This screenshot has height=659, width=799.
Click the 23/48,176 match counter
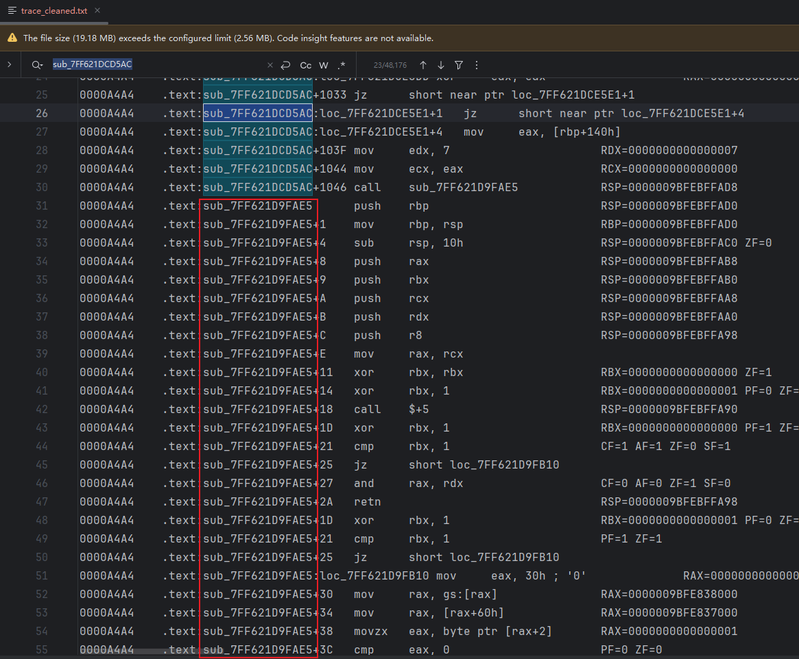pyautogui.click(x=390, y=65)
